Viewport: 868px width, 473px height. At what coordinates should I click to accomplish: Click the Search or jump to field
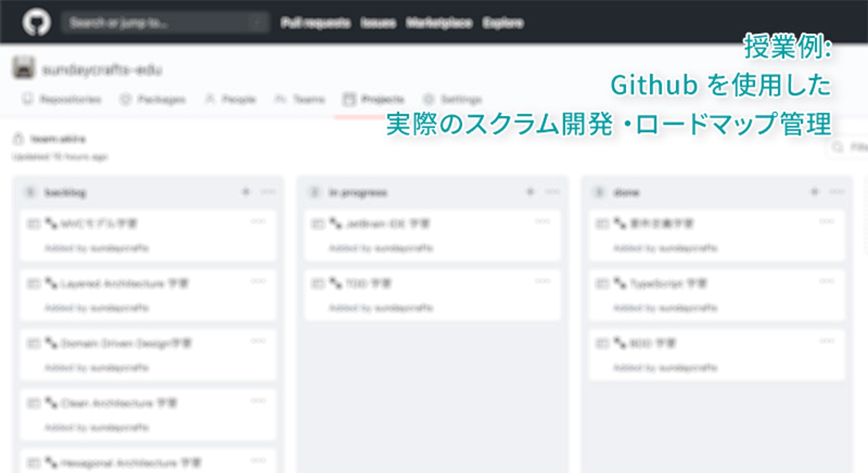click(165, 23)
